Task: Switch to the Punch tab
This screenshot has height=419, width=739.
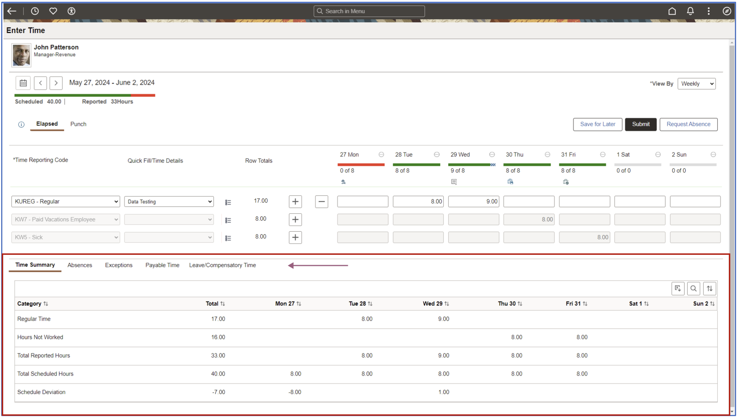Action: coord(78,124)
